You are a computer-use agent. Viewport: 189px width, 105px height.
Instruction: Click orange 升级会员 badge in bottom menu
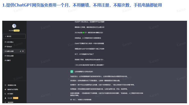coord(15,98)
